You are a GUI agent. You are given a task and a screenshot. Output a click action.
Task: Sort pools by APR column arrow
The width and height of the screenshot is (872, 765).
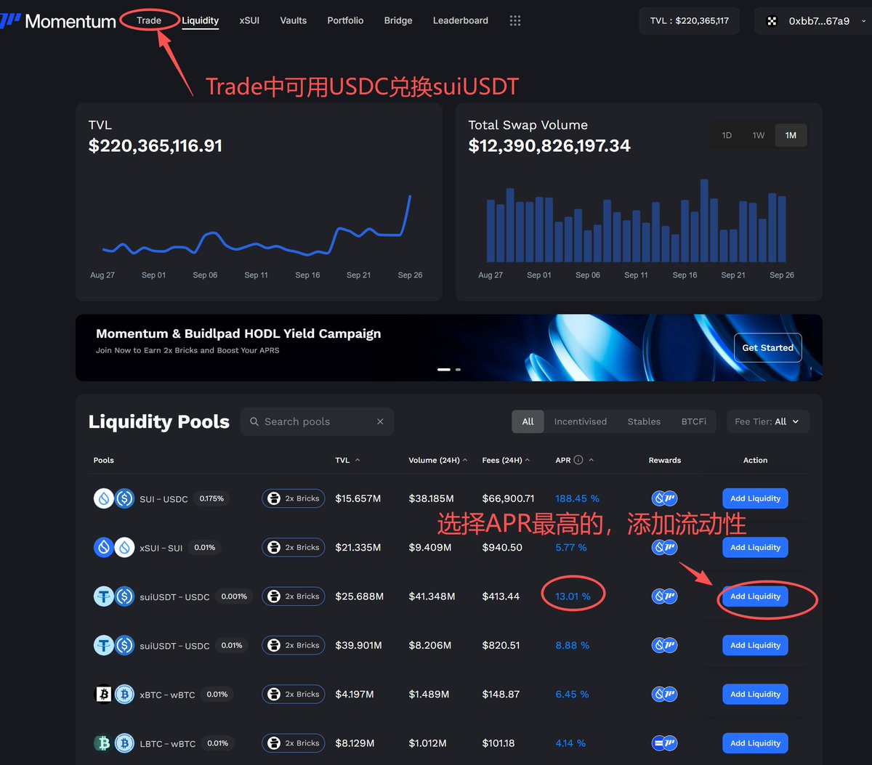pos(592,460)
